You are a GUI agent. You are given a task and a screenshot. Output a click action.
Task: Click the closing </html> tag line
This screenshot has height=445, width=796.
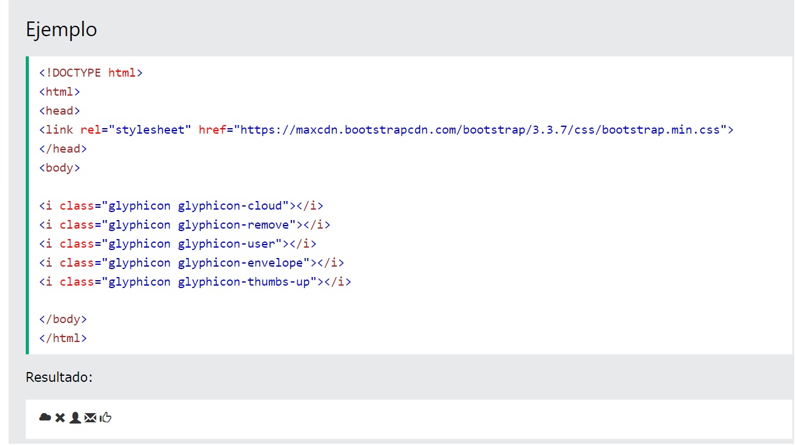pos(63,338)
